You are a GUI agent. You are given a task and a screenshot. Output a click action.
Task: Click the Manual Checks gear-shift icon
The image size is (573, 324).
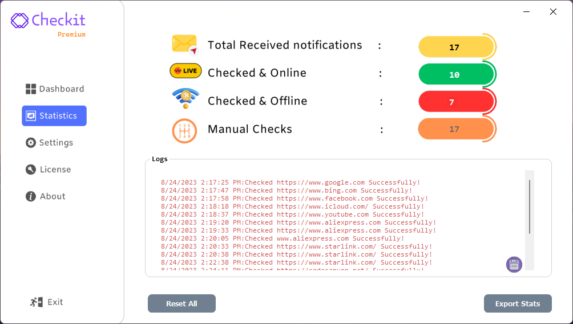pos(184,130)
